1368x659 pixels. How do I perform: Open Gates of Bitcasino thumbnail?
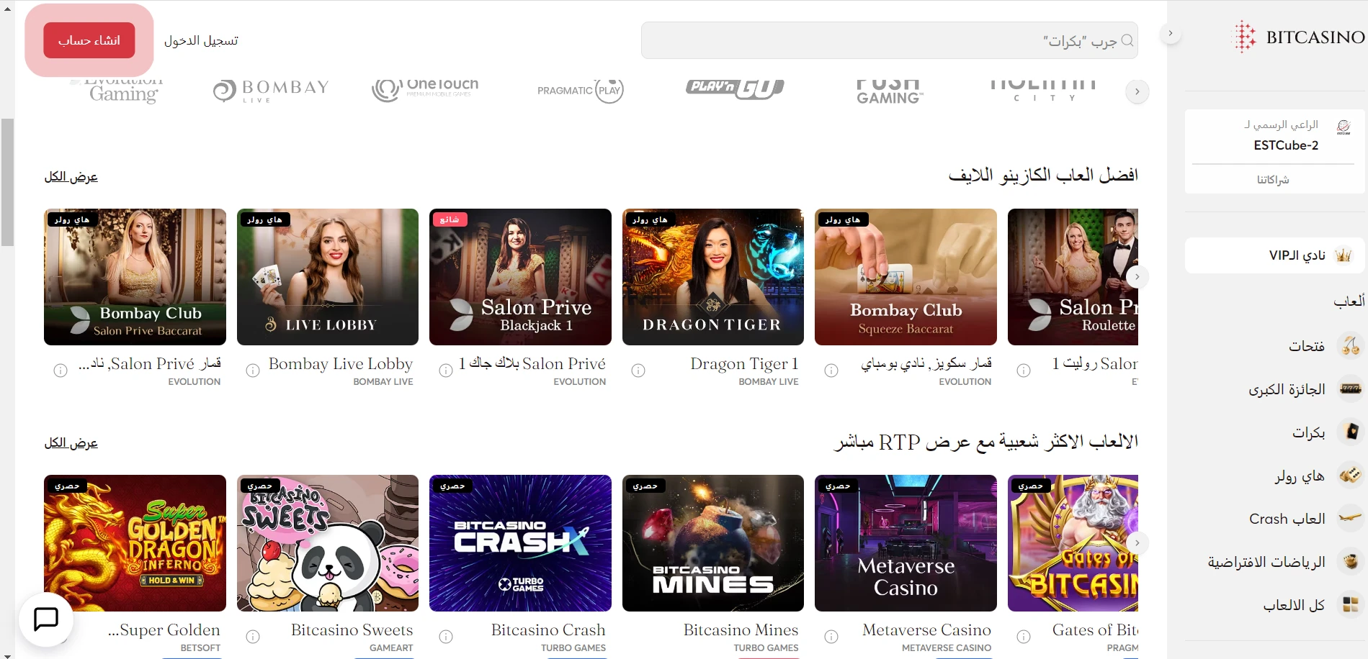[1073, 543]
